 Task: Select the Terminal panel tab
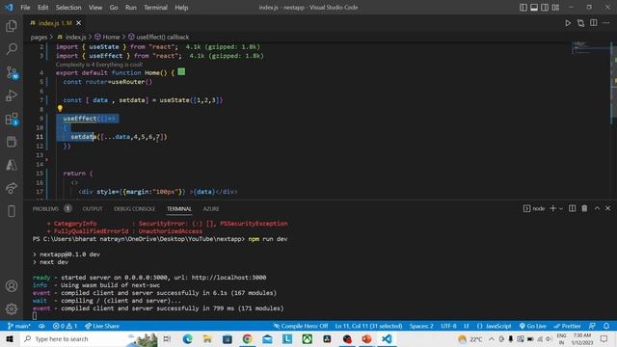pyautogui.click(x=179, y=209)
